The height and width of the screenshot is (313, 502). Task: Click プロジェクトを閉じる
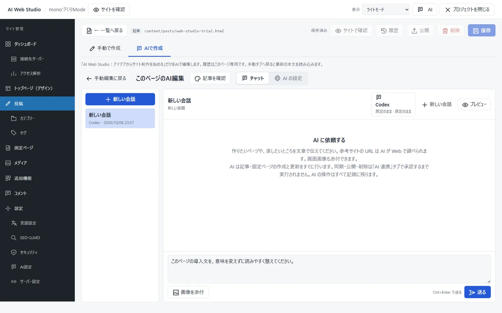pos(467,9)
